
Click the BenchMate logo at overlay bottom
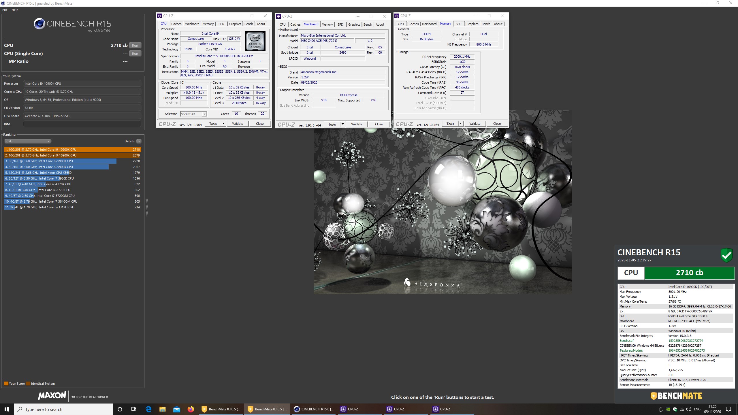click(x=676, y=396)
